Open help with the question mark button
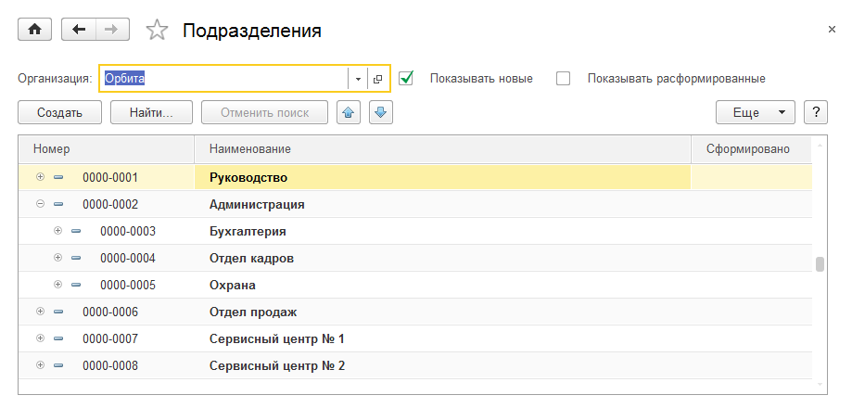 click(x=815, y=112)
